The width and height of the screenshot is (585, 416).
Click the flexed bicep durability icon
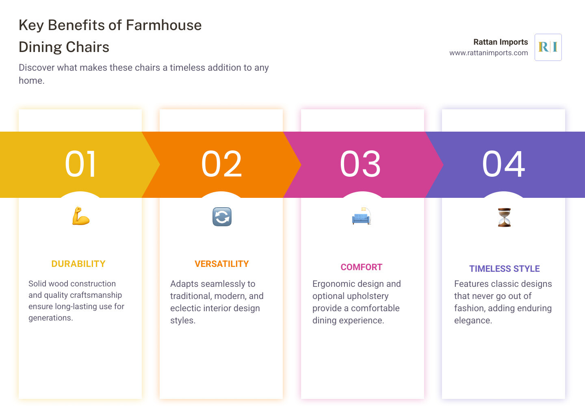80,217
